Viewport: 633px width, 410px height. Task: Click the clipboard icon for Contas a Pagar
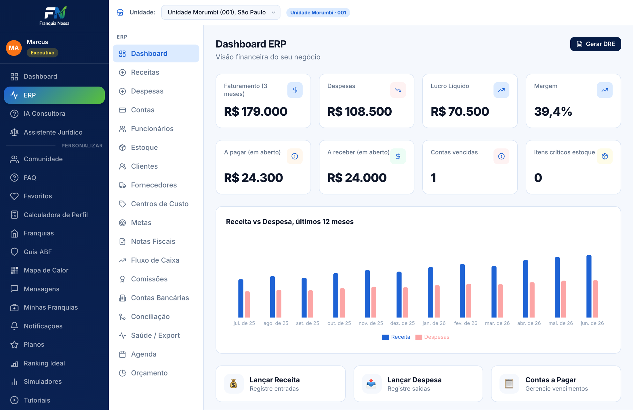pos(509,384)
